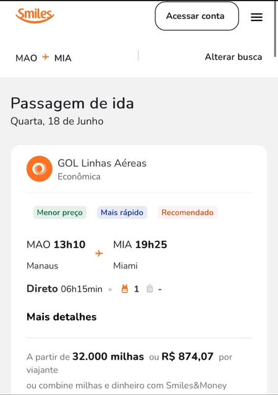Click the GOL airline logo icon
278x395 pixels.
[x=40, y=168]
